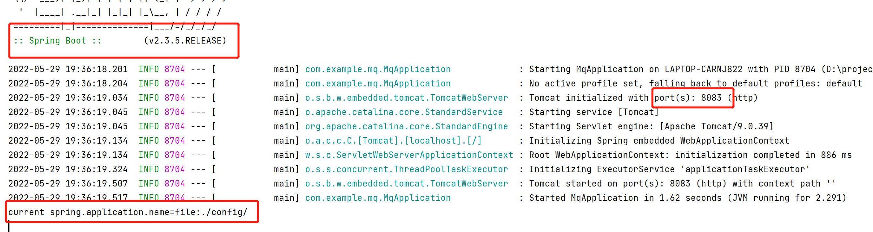873x232 pixels.
Task: Click the "current spring.application.name=file:./config/" output line
Action: click(128, 213)
